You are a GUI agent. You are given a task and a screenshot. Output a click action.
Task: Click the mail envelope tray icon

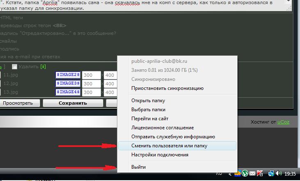click(252, 174)
